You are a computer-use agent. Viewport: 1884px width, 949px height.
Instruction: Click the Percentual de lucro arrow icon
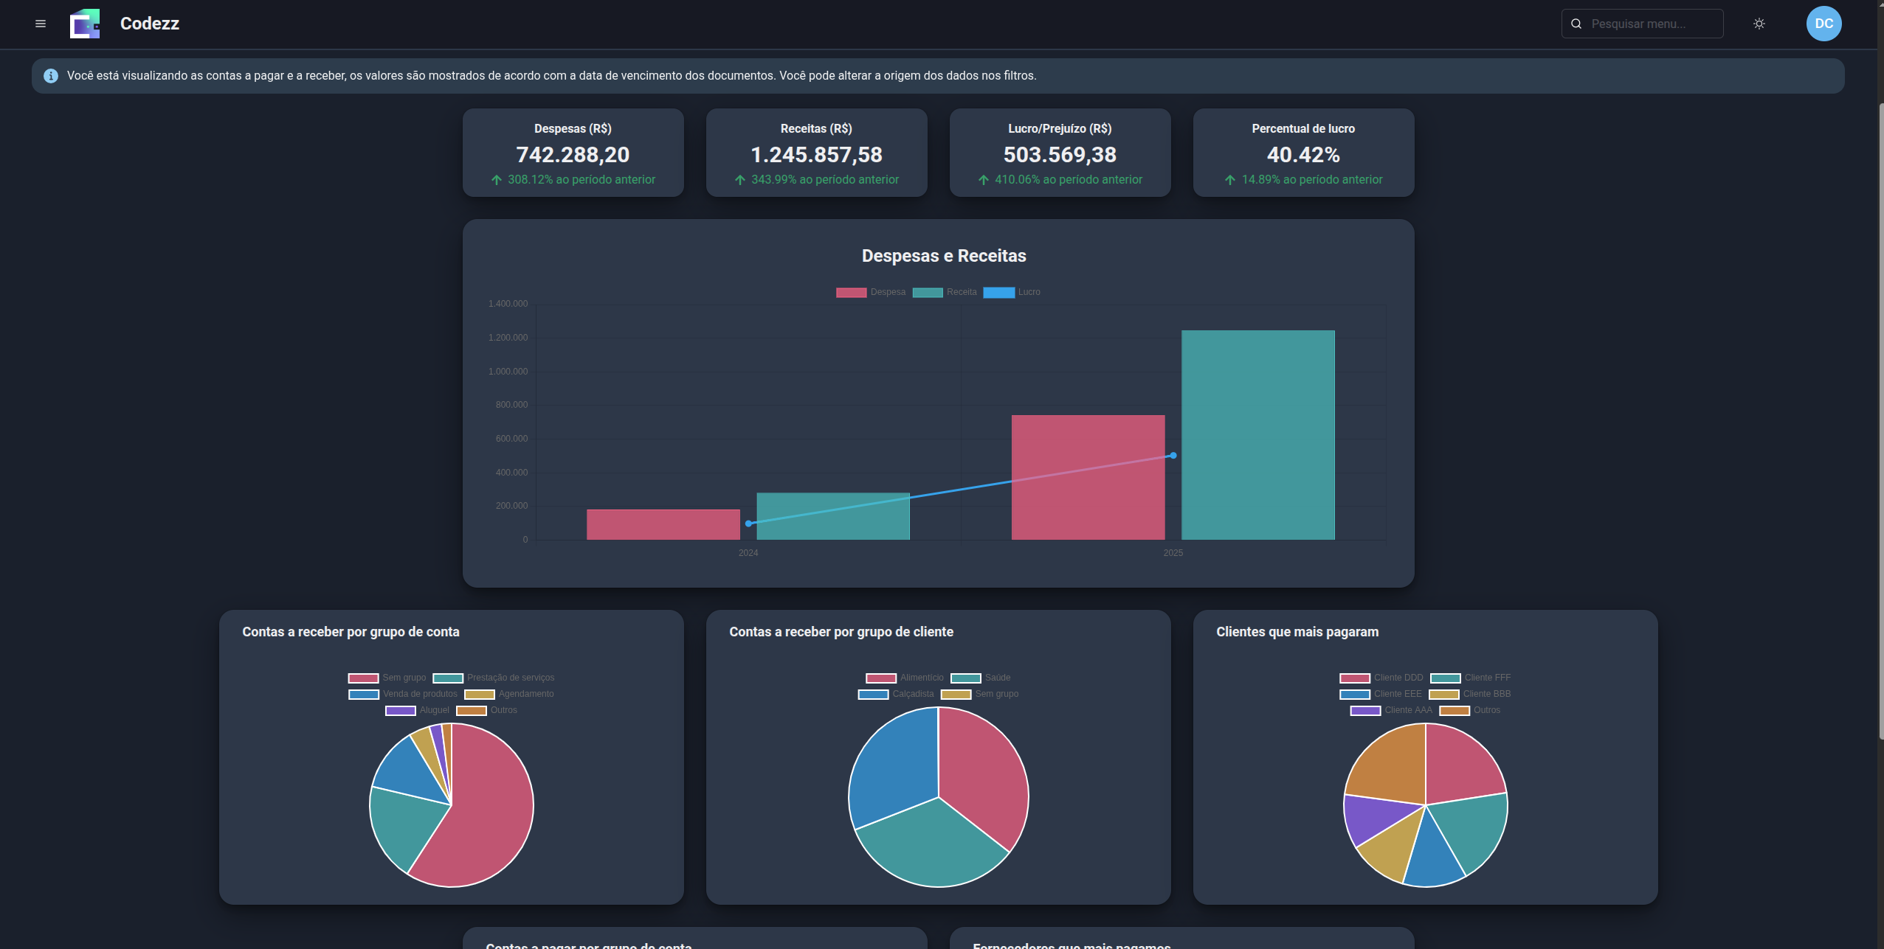point(1230,180)
